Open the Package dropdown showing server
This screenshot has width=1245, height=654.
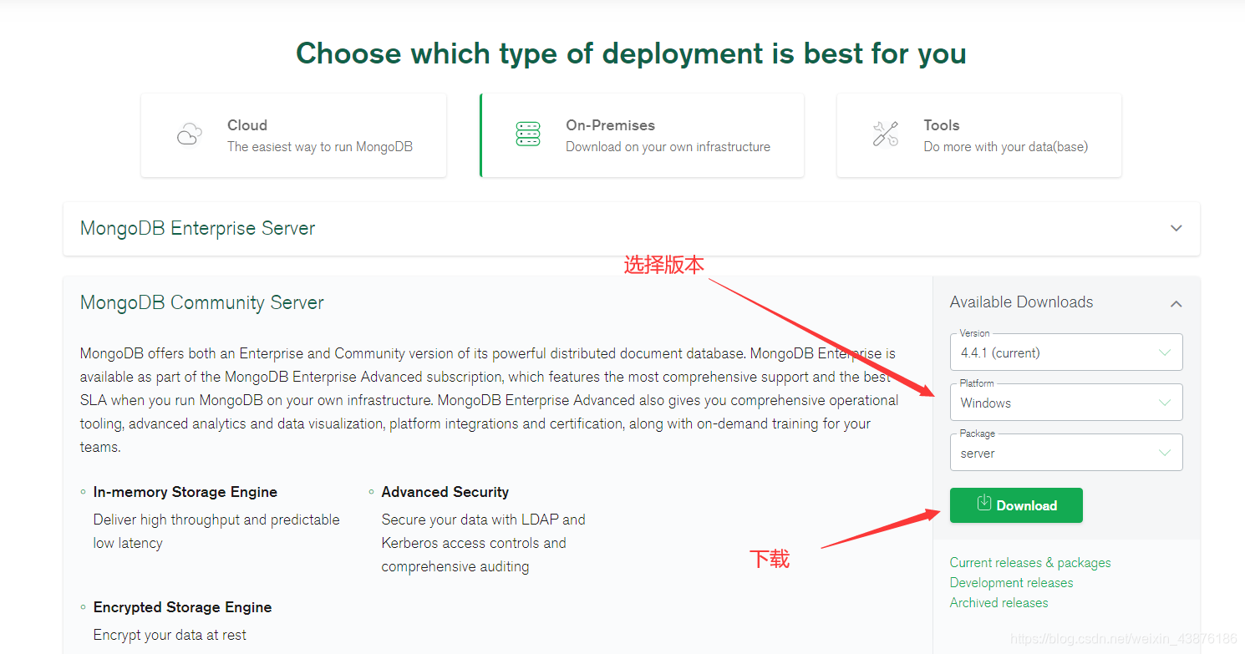(1066, 453)
